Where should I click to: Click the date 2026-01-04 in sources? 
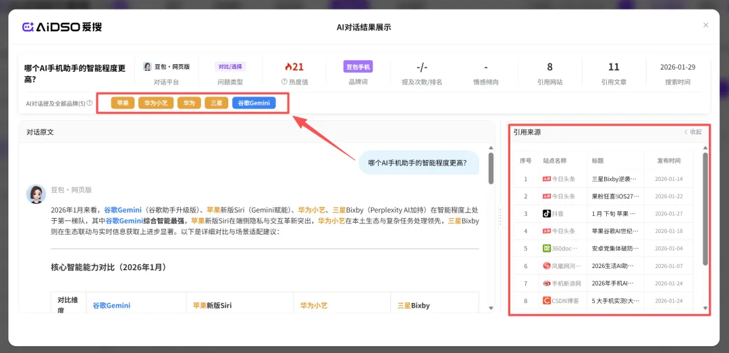(x=668, y=248)
